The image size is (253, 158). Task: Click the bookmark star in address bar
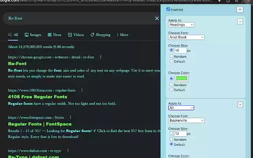(236, 1)
